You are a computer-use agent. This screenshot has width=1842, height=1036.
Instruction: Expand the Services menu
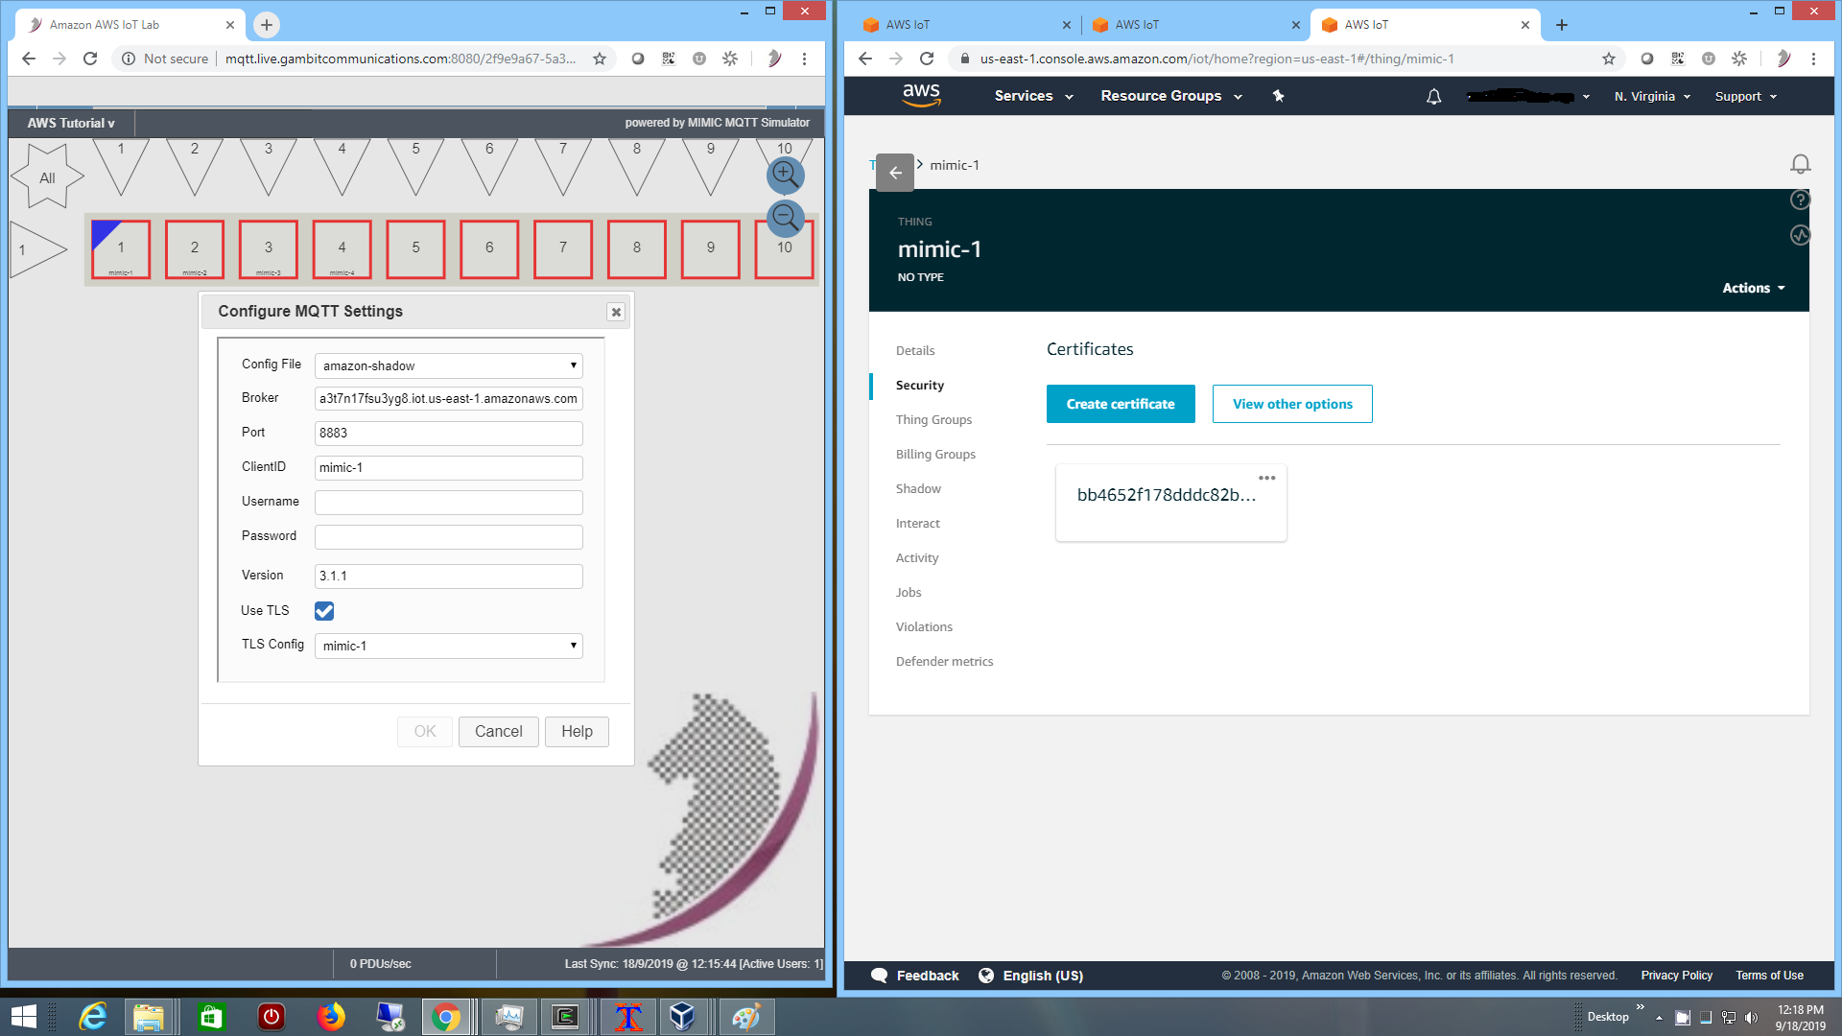click(x=1033, y=96)
